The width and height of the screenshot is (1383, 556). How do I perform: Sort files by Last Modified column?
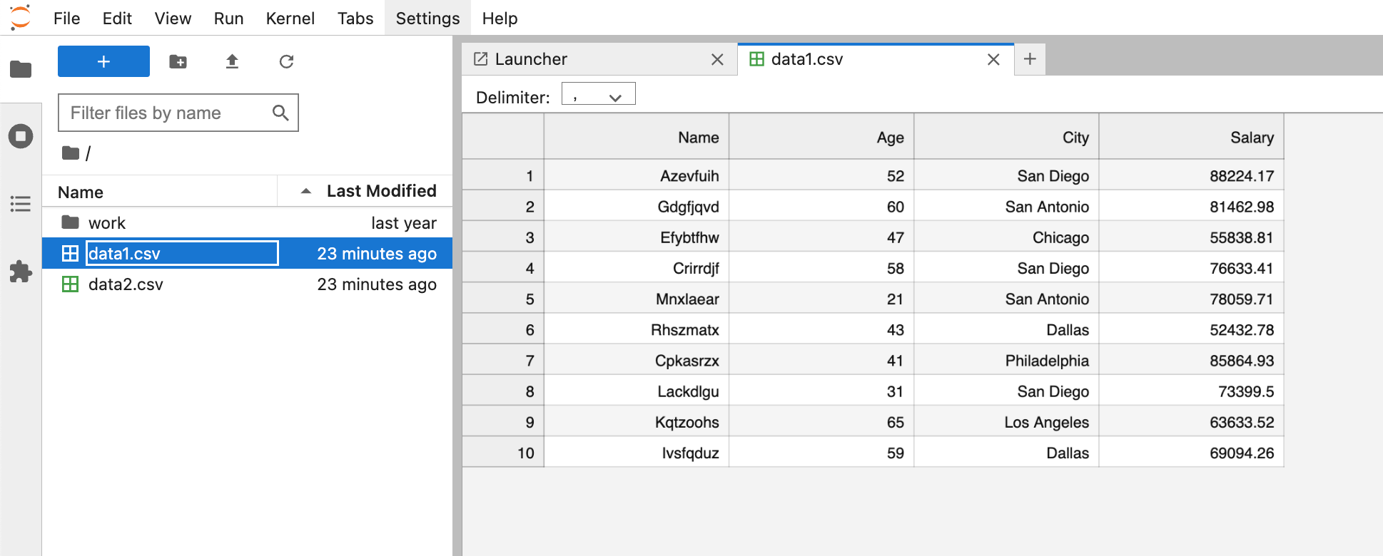tap(380, 191)
